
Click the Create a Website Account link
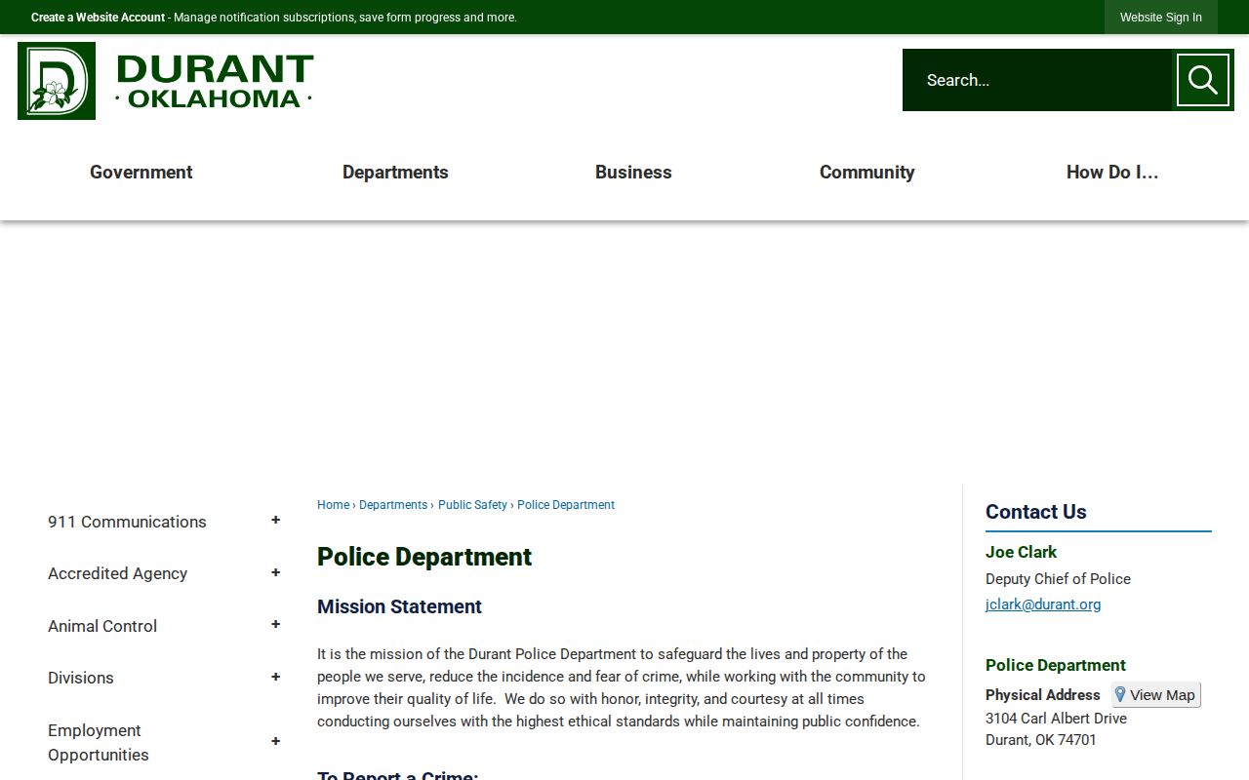tap(98, 18)
